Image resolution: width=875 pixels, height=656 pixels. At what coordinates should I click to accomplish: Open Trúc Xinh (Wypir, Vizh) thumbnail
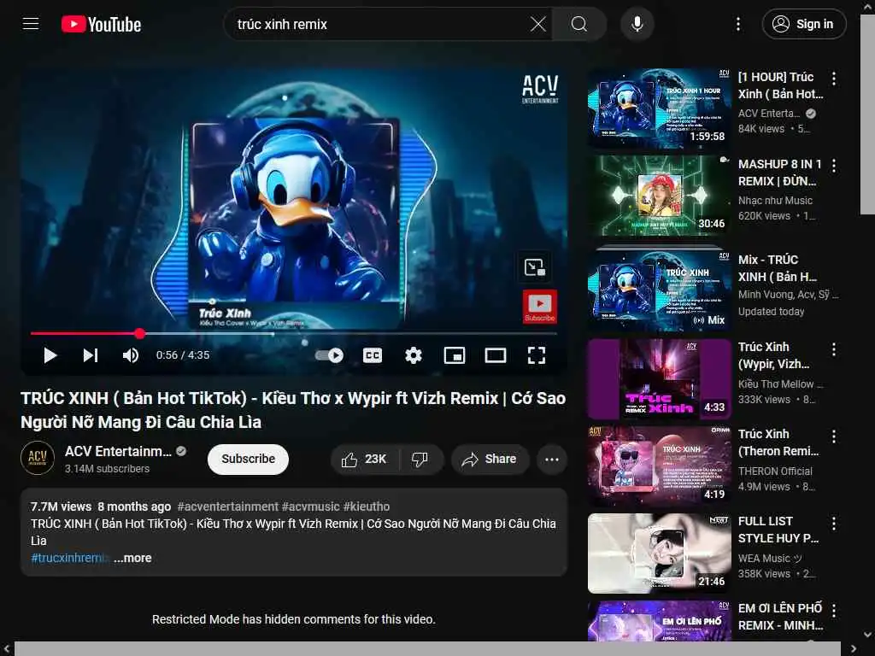click(x=659, y=378)
